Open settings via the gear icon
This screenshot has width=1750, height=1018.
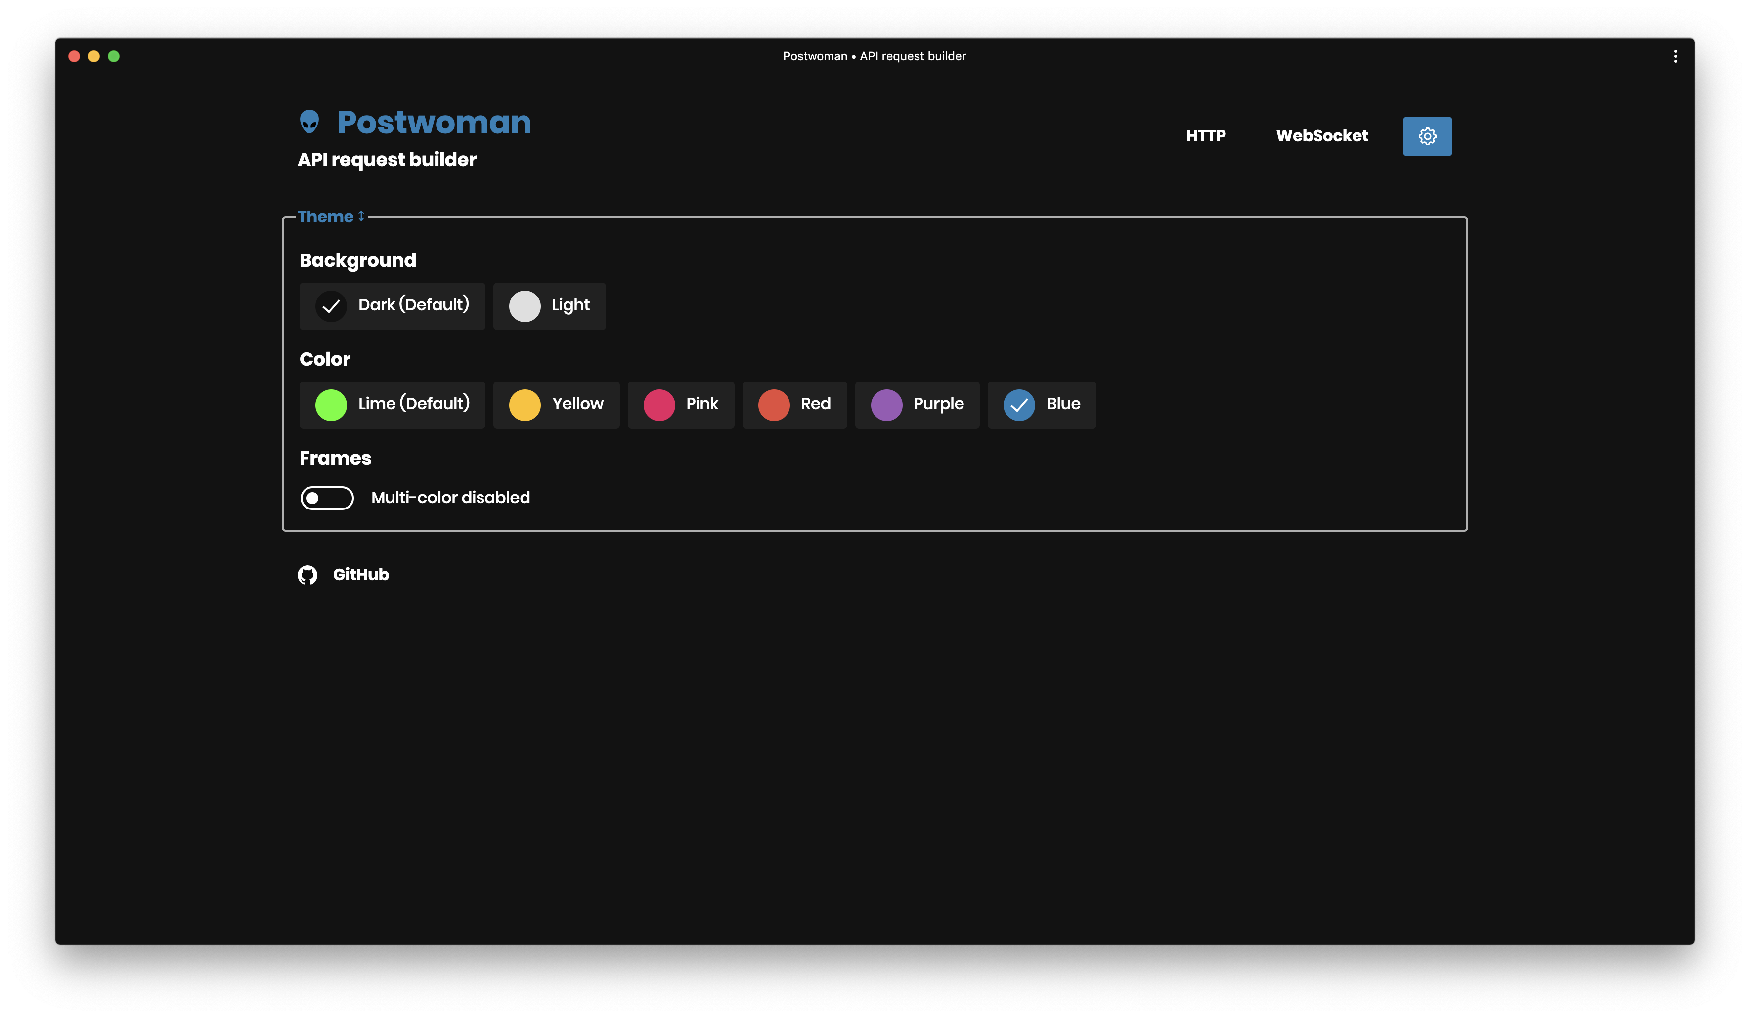(1426, 136)
